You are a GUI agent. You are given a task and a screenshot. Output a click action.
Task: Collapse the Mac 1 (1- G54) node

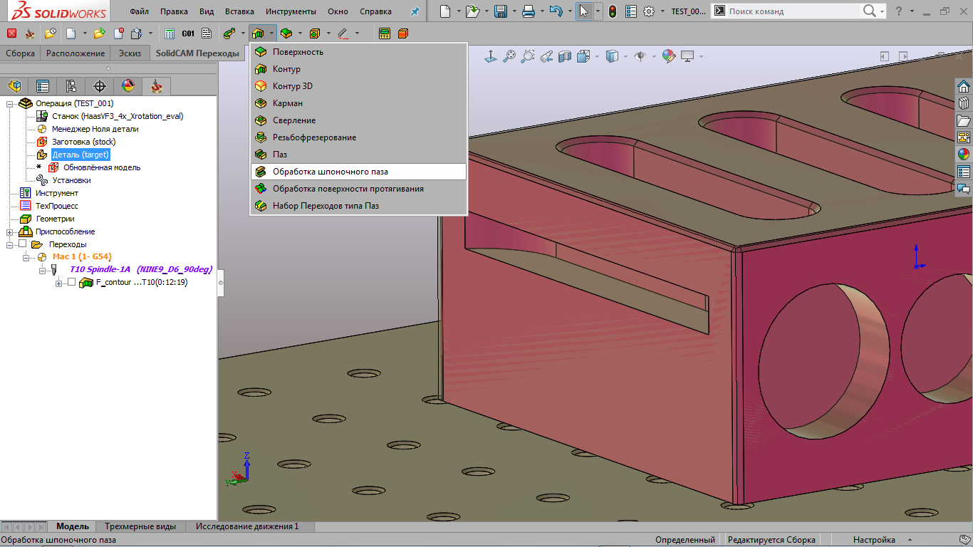25,256
